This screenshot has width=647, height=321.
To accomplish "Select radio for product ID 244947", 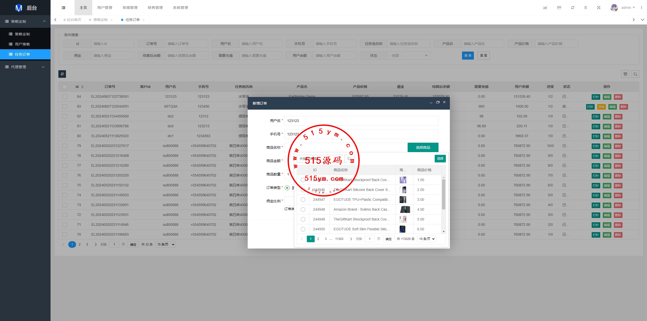I will [x=303, y=200].
